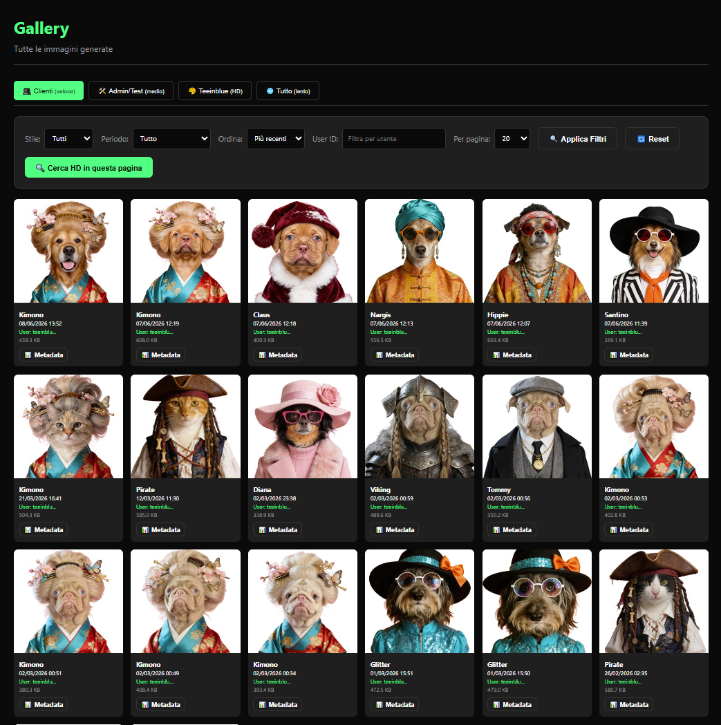Open the Admin/Test (medio) tab
721x725 pixels.
[x=131, y=91]
